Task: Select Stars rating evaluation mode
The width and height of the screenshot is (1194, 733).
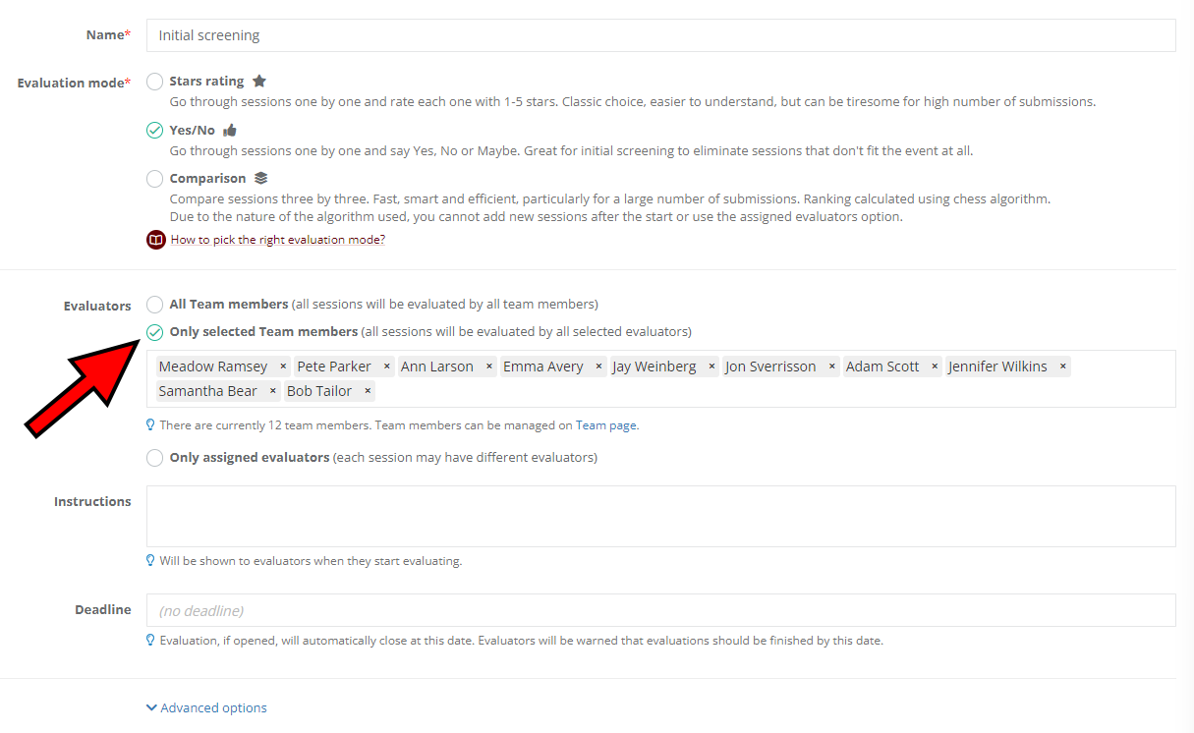Action: [155, 82]
